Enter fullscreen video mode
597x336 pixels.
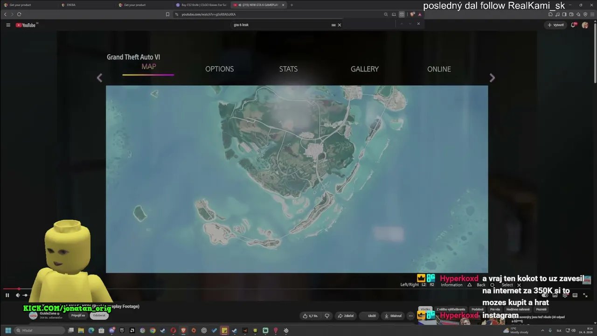585,295
